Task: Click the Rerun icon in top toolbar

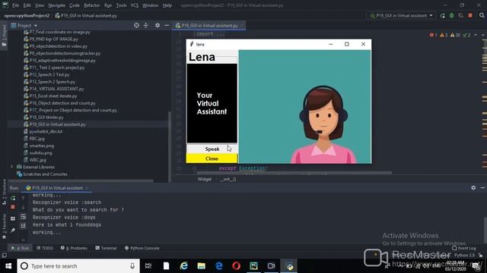Action: 442,15
